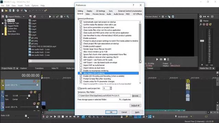Viewport: 219px width, 123px height.
Task: Switch to the Transitions panel tab
Action: click(39, 68)
